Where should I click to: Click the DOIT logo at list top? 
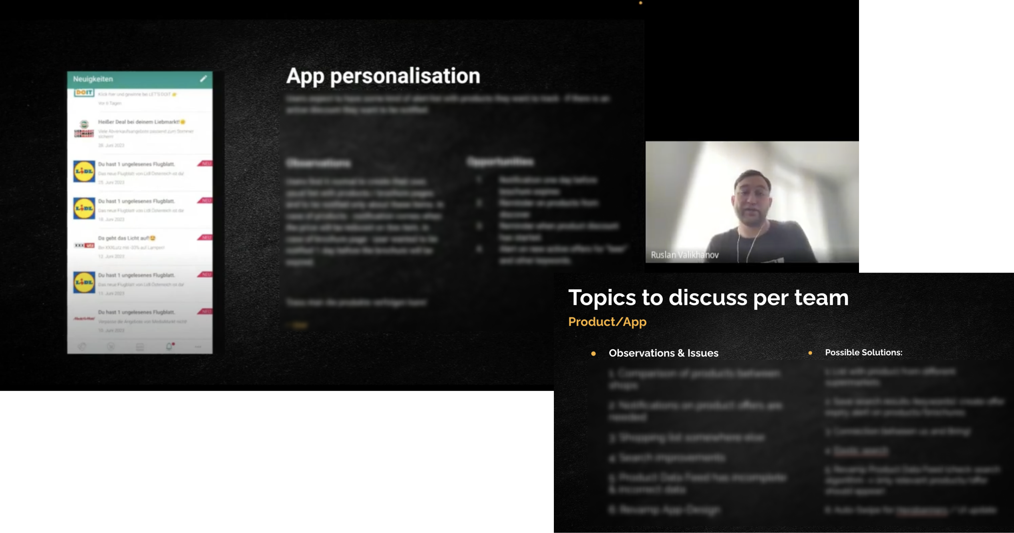[84, 93]
